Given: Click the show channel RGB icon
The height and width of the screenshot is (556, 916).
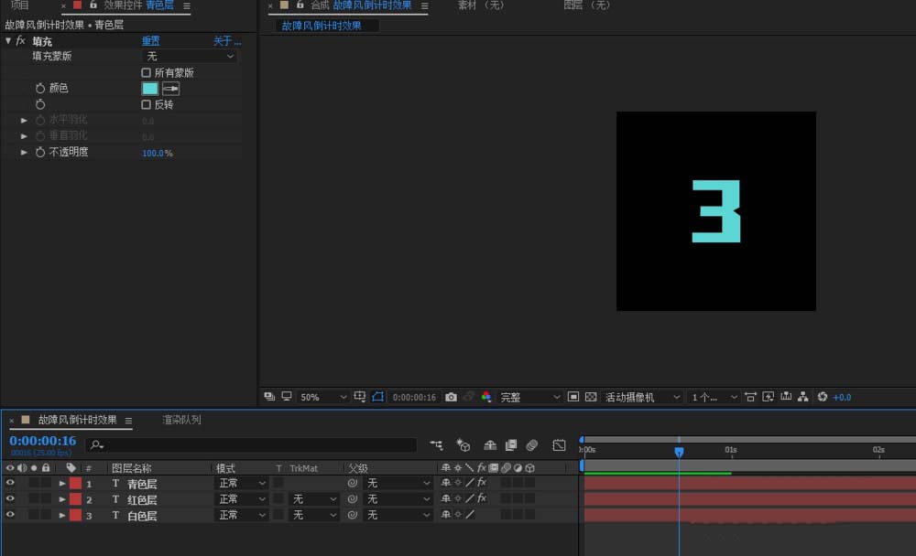Looking at the screenshot, I should (x=486, y=397).
